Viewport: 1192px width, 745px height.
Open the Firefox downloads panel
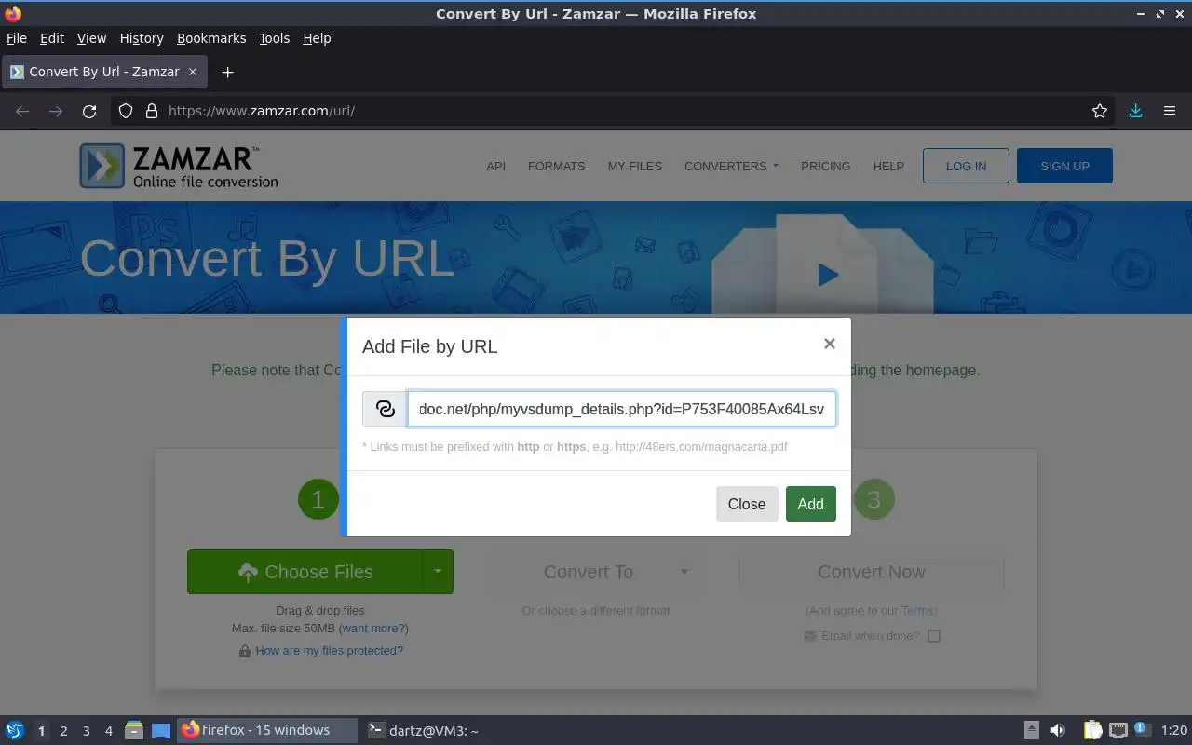pos(1135,111)
